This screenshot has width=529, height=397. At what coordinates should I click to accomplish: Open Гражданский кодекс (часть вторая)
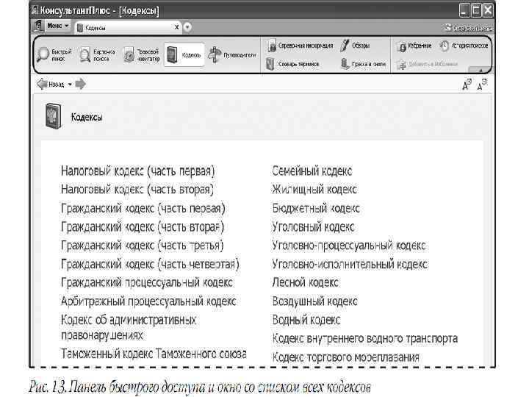click(143, 227)
